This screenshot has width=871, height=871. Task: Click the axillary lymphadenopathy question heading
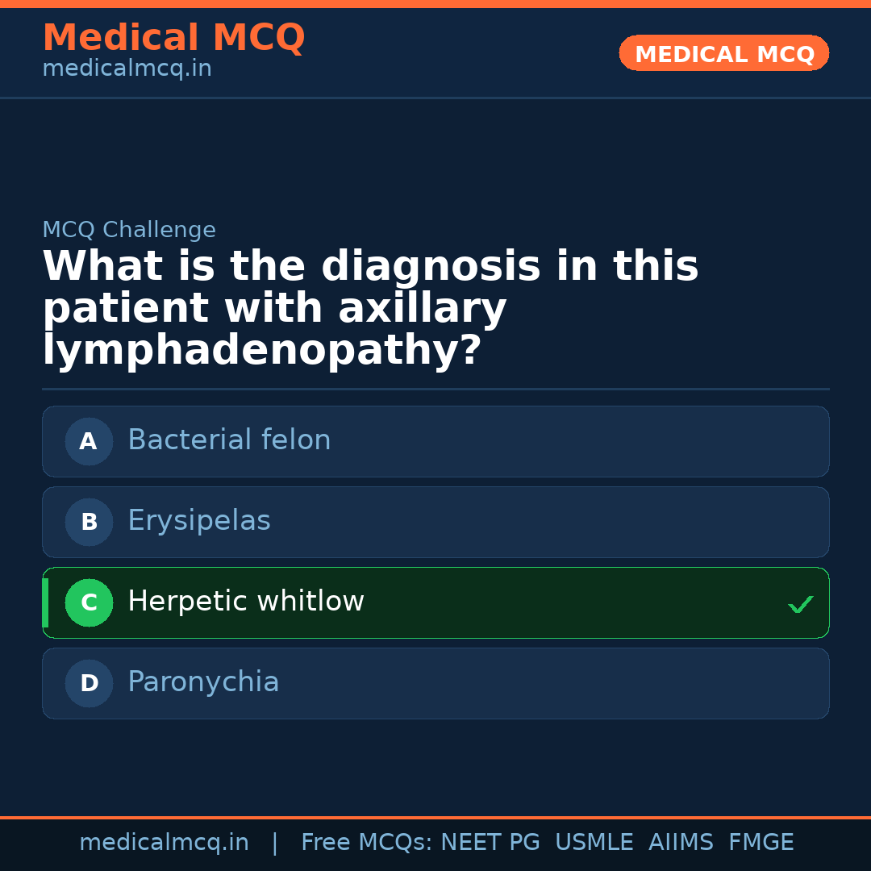click(x=370, y=308)
